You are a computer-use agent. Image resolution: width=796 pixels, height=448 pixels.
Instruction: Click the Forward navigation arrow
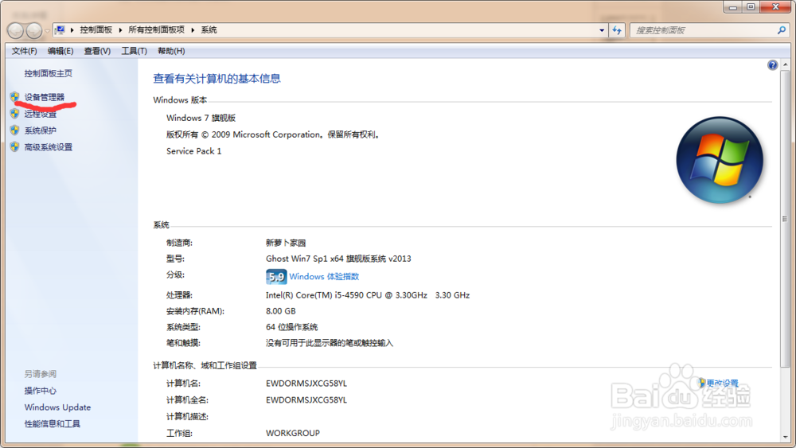pos(34,30)
